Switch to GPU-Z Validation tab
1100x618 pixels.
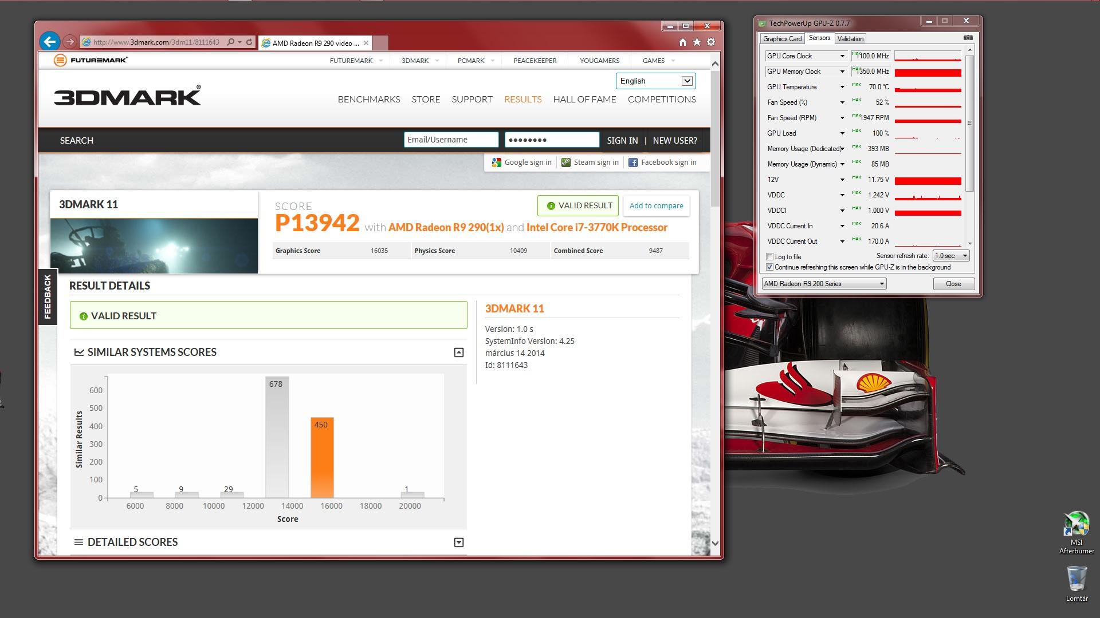pos(850,39)
